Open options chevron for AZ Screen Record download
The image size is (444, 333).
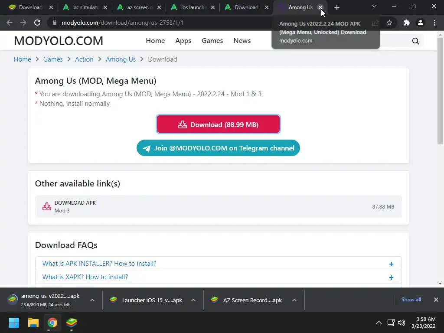[294, 300]
